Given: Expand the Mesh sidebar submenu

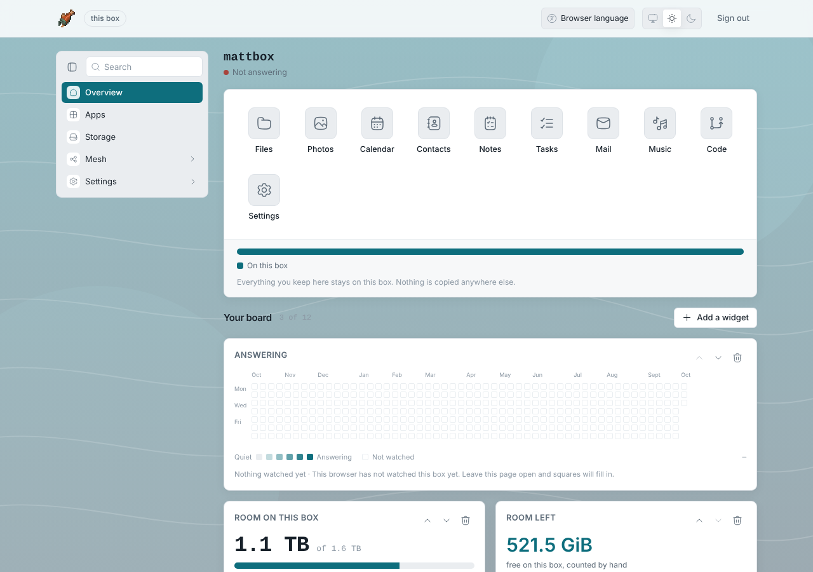Looking at the screenshot, I should click(132, 159).
